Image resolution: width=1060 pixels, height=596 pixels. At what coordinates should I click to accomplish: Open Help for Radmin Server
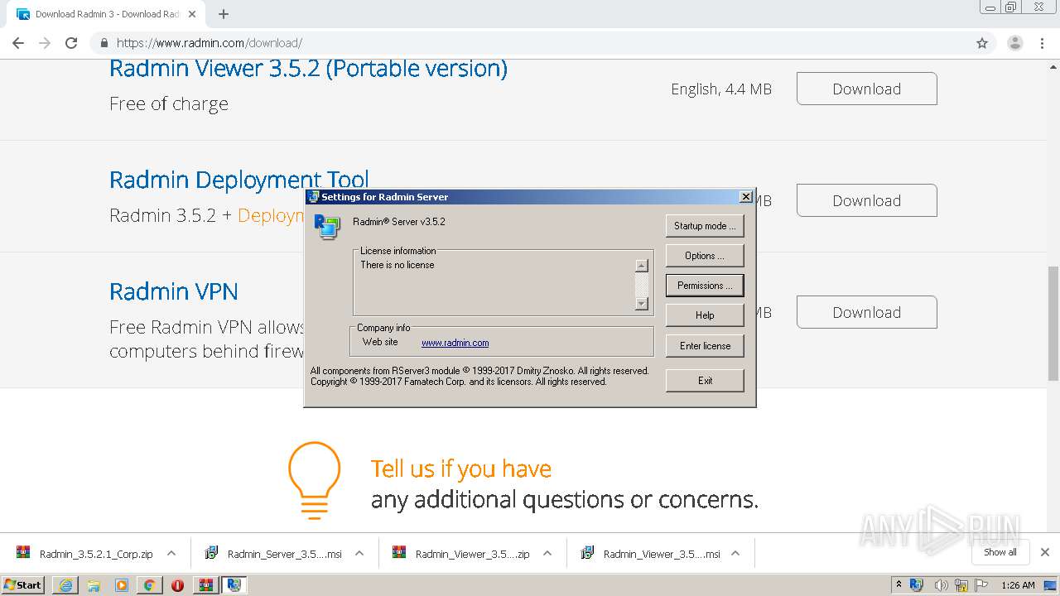coord(705,315)
